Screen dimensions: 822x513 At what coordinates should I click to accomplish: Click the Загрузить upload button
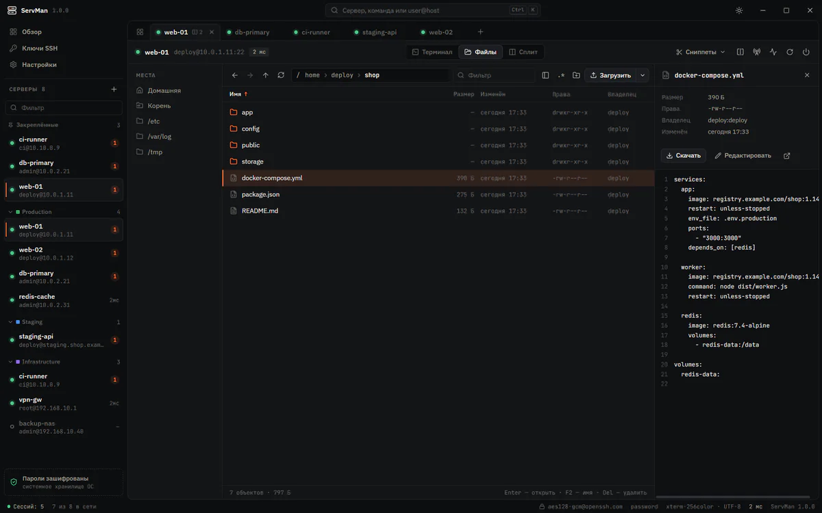(x=611, y=75)
